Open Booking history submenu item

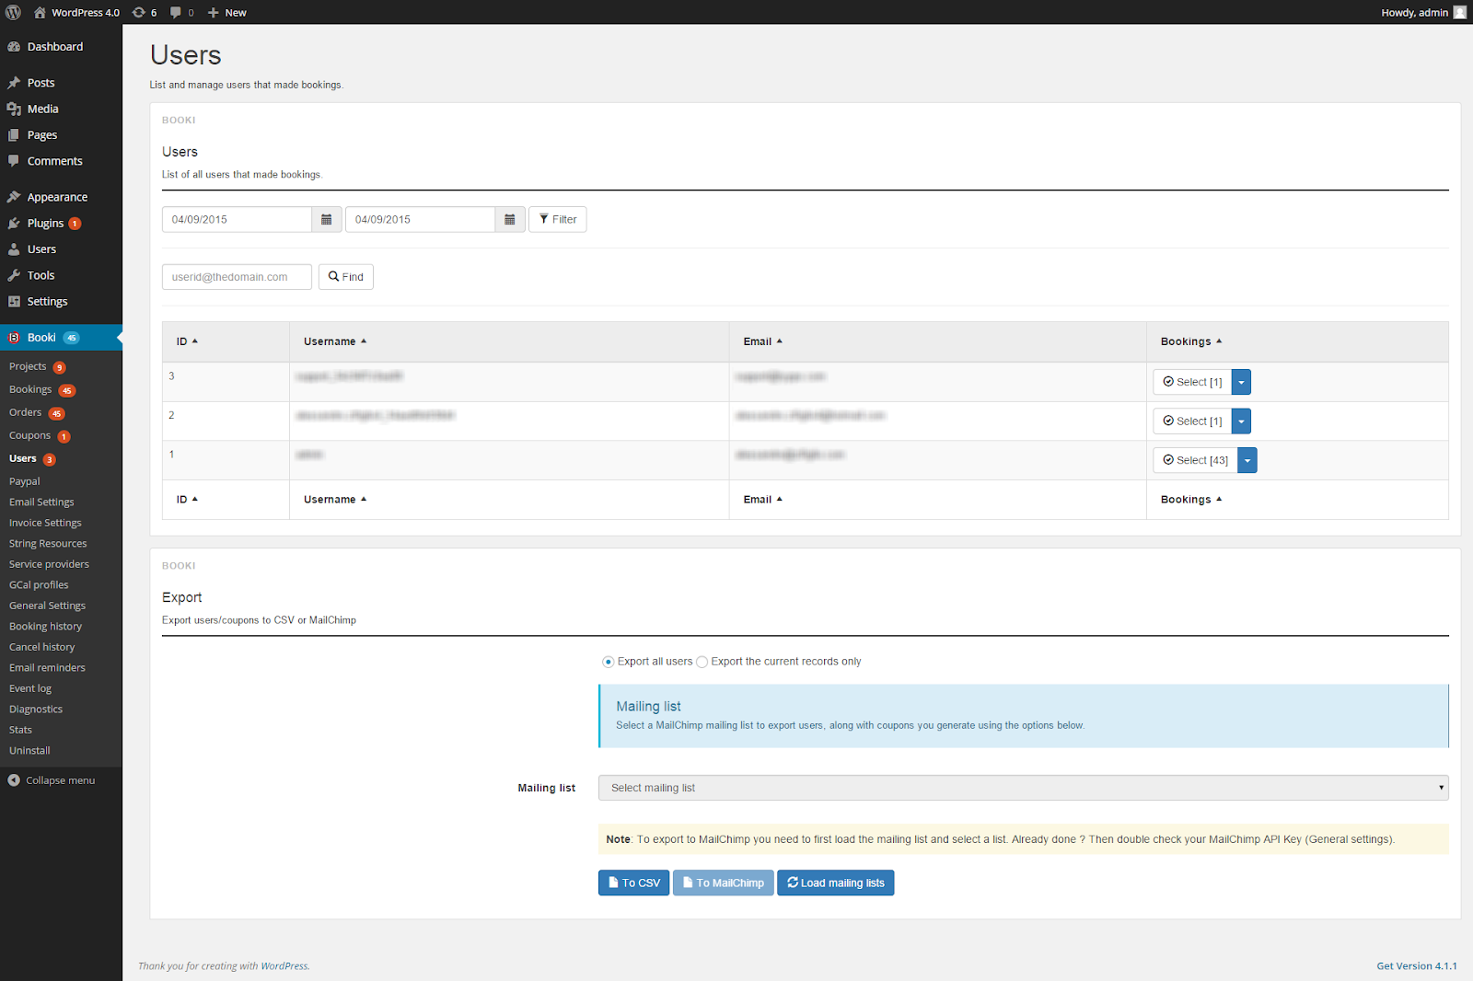45,627
